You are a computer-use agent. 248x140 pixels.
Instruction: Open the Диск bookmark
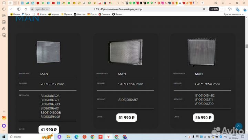pos(26,14)
